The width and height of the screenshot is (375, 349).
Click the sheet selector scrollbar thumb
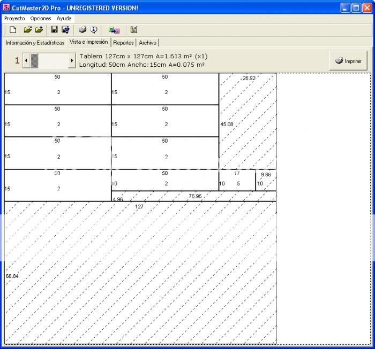point(34,61)
